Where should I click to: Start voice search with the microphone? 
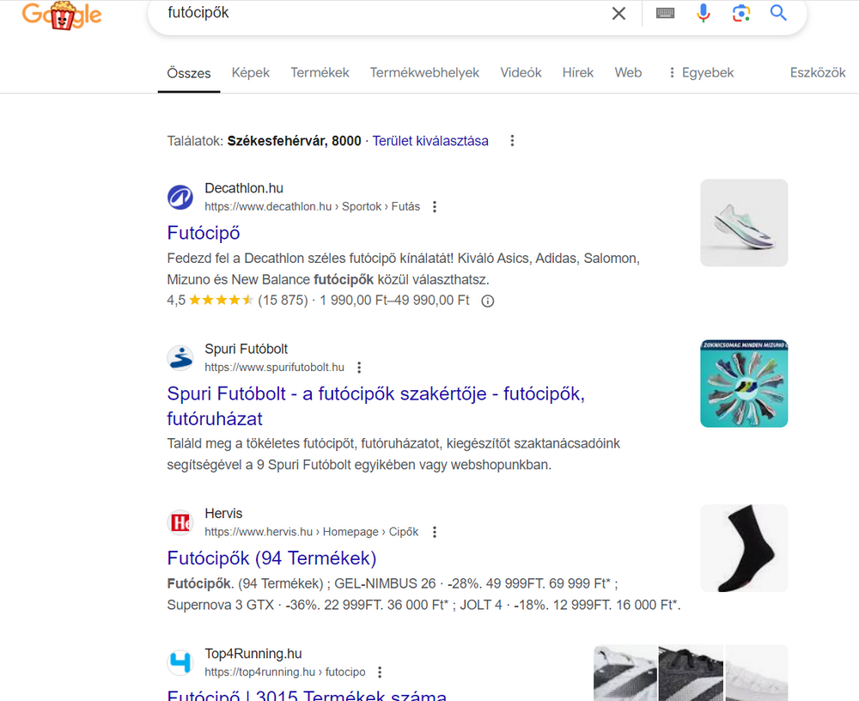[x=704, y=13]
